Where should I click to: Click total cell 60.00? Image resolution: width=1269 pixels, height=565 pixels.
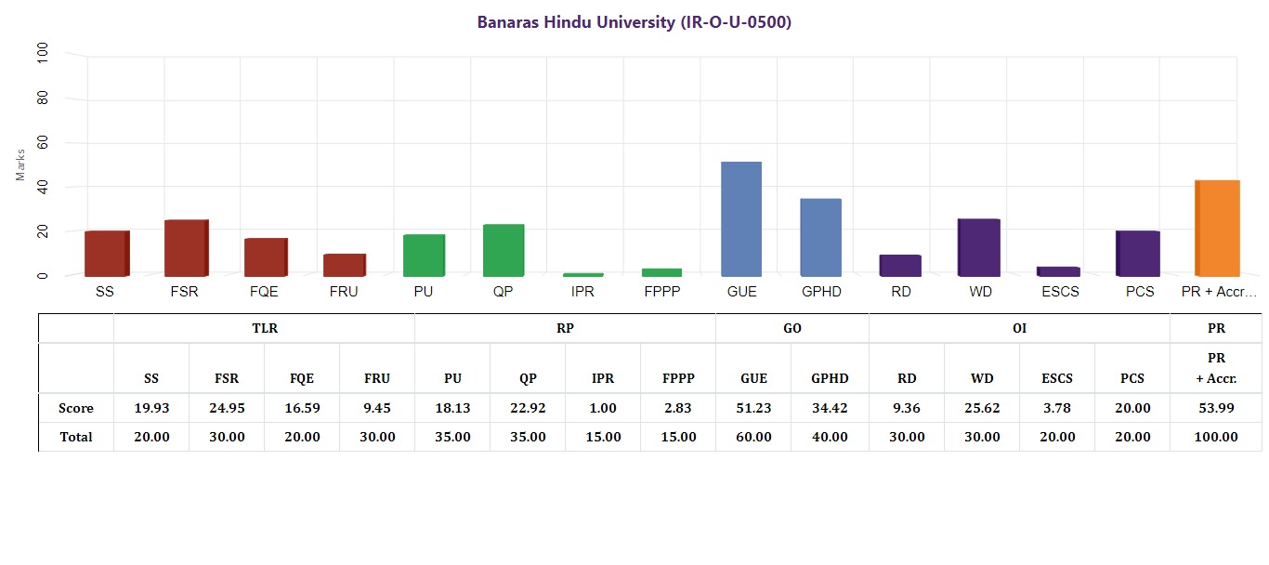tap(753, 437)
